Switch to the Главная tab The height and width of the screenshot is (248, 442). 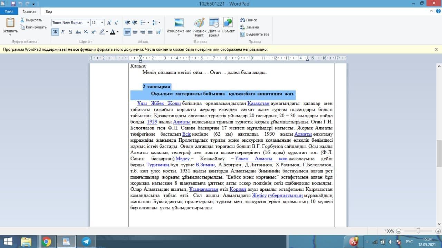tap(29, 11)
